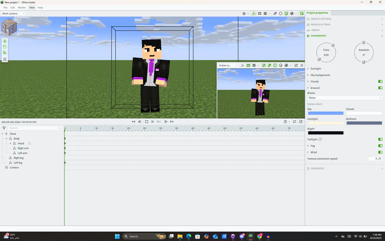Screen dimensions: 385x241
Task: Toggle Twilight switch
Action: coord(380,139)
